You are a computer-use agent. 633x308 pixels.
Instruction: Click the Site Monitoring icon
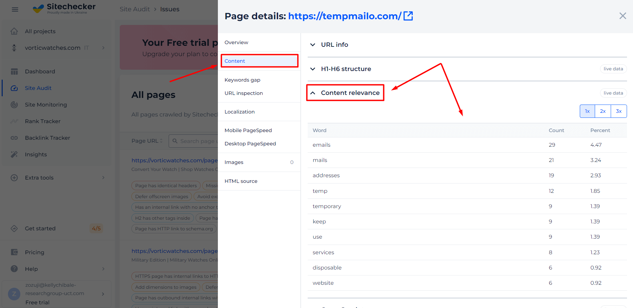point(14,105)
